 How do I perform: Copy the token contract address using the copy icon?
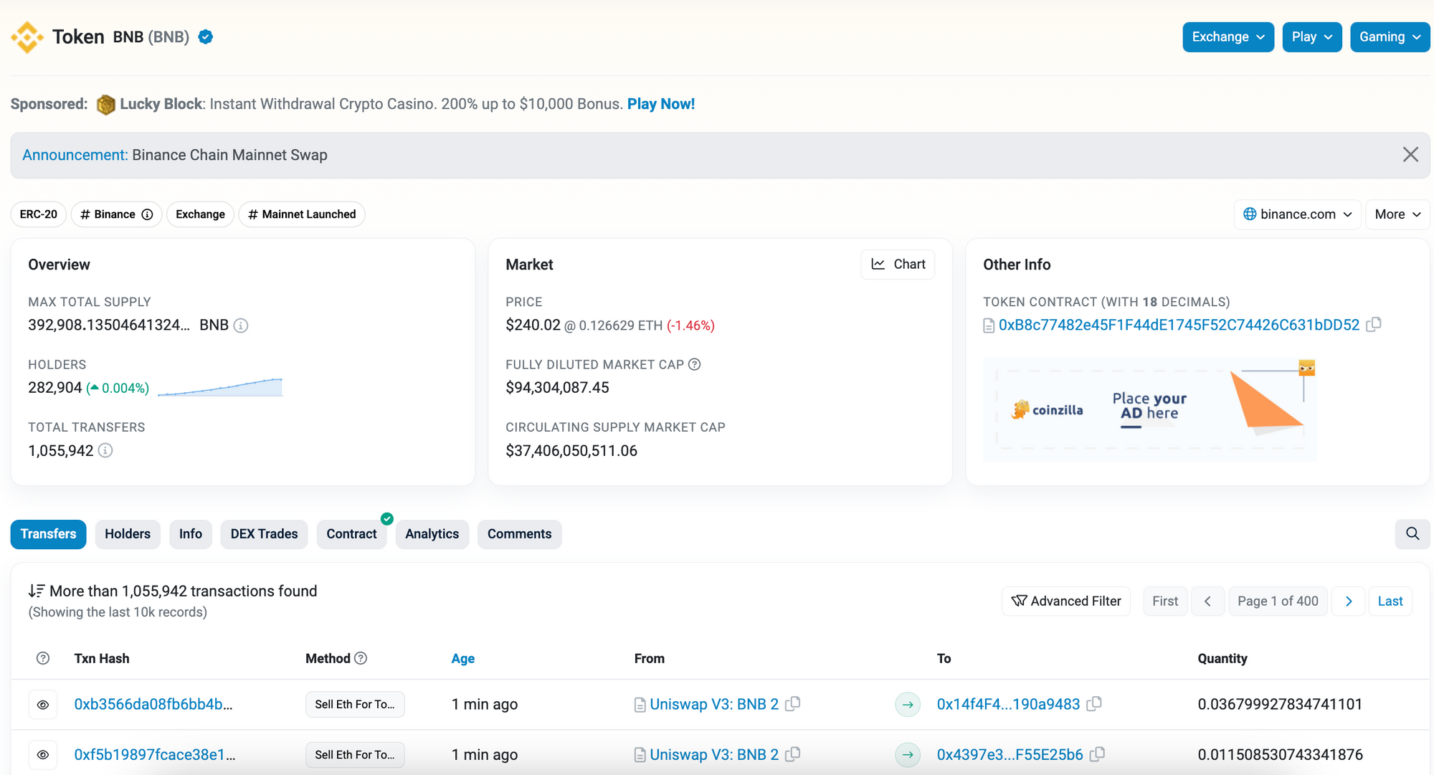[1374, 325]
